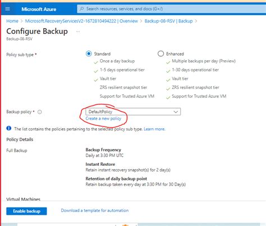Click Download a template for automation
This screenshot has width=266, height=226.
click(x=95, y=210)
